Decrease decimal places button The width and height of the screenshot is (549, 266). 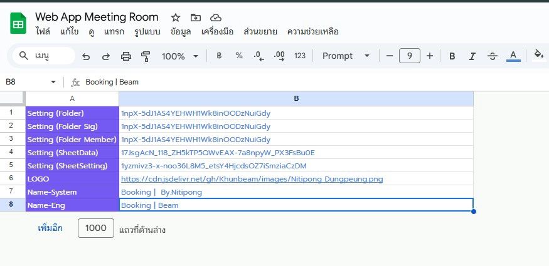[x=259, y=56]
